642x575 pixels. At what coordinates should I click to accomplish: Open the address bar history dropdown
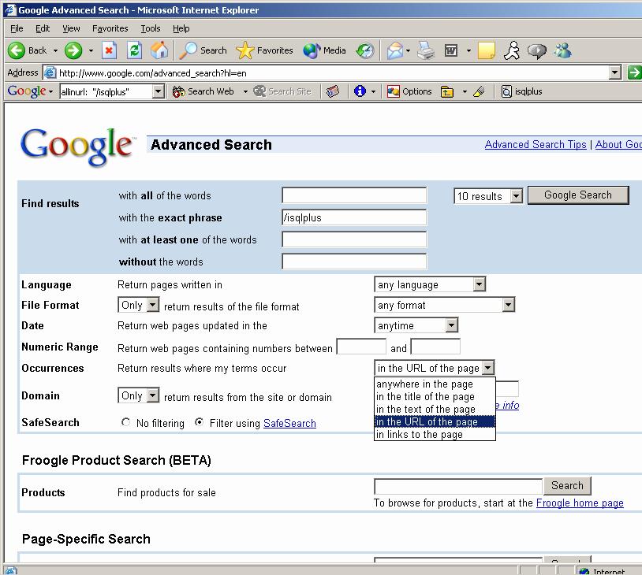(x=615, y=72)
